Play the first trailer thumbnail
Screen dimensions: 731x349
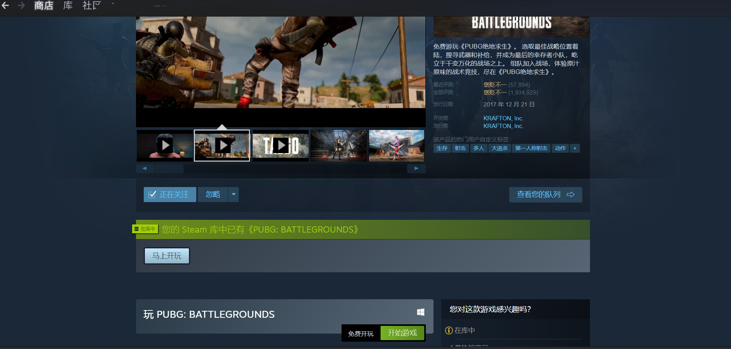click(x=165, y=145)
